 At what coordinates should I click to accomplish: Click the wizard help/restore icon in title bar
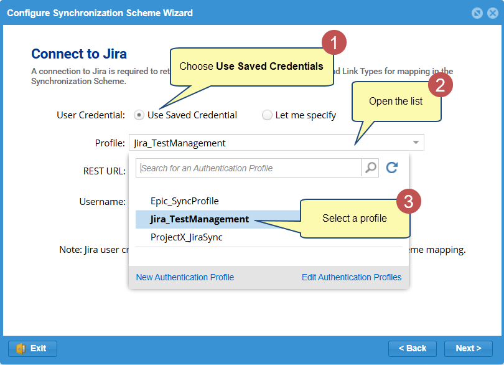(477, 13)
